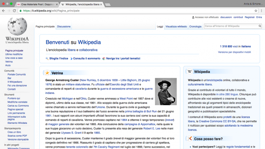Select the Visualizza wikitesto tab
265x149 pixels.
[x=176, y=27]
